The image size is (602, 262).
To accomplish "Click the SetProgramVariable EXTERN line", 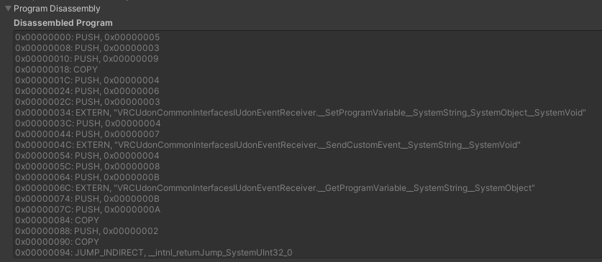I will click(x=301, y=113).
